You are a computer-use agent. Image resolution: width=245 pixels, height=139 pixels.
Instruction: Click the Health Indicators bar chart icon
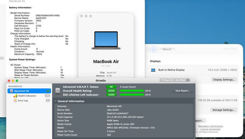point(15,96)
